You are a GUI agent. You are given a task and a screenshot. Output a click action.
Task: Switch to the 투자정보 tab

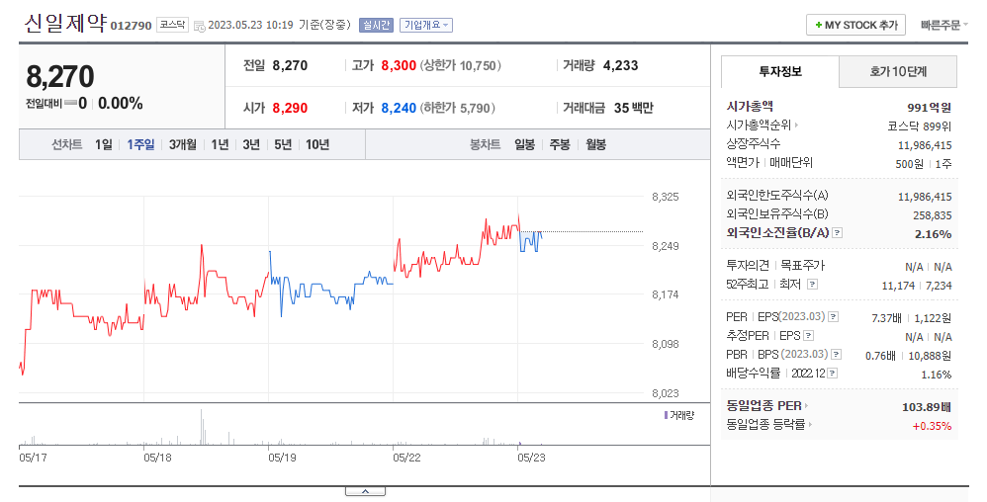click(x=780, y=72)
